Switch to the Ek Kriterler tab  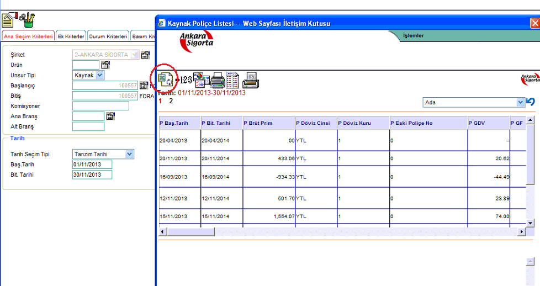[x=71, y=36]
